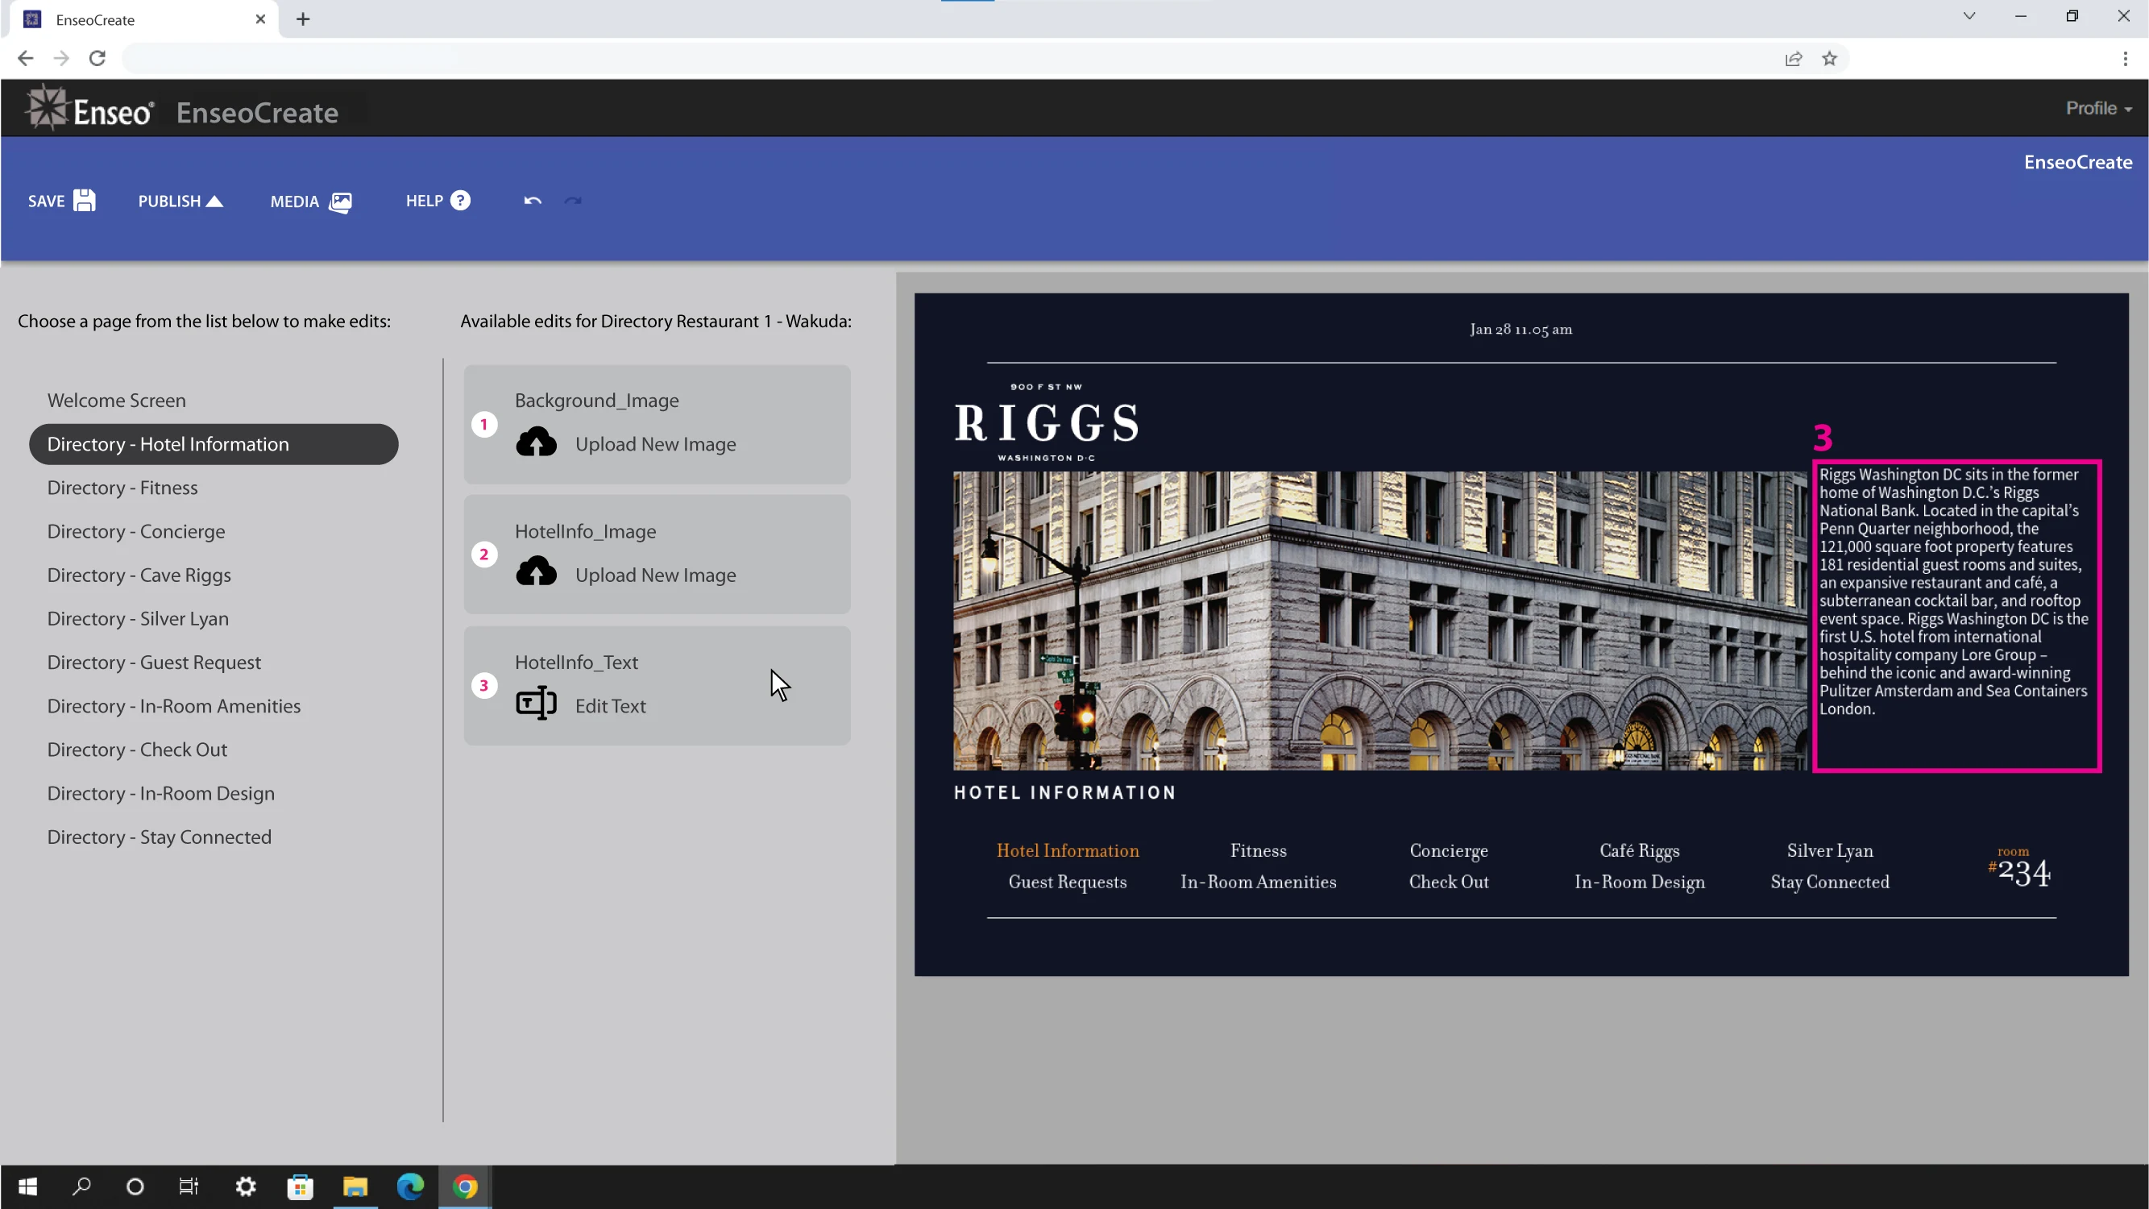Click Background_Image cloud upload icon

click(536, 442)
